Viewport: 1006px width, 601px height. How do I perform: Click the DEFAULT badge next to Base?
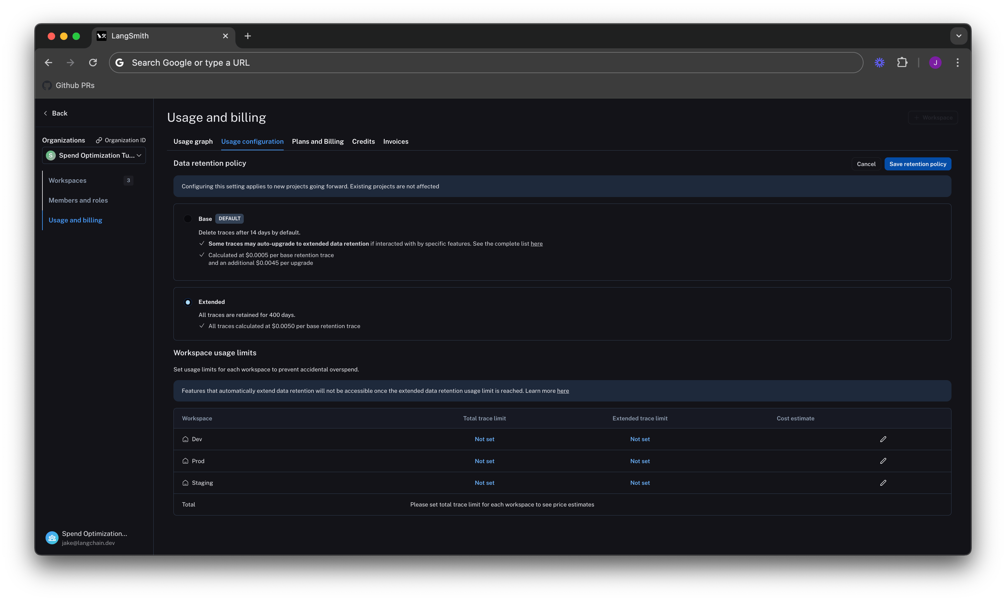point(230,219)
